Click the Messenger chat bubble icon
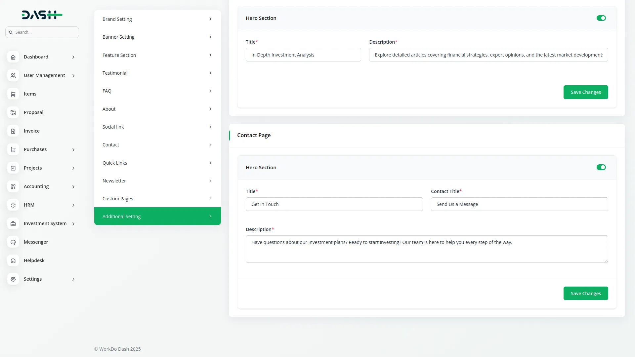Viewport: 635px width, 357px height. [x=13, y=242]
